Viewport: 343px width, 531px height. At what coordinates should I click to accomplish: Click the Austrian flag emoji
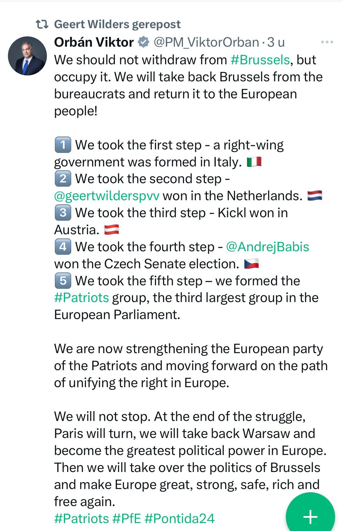point(112,230)
